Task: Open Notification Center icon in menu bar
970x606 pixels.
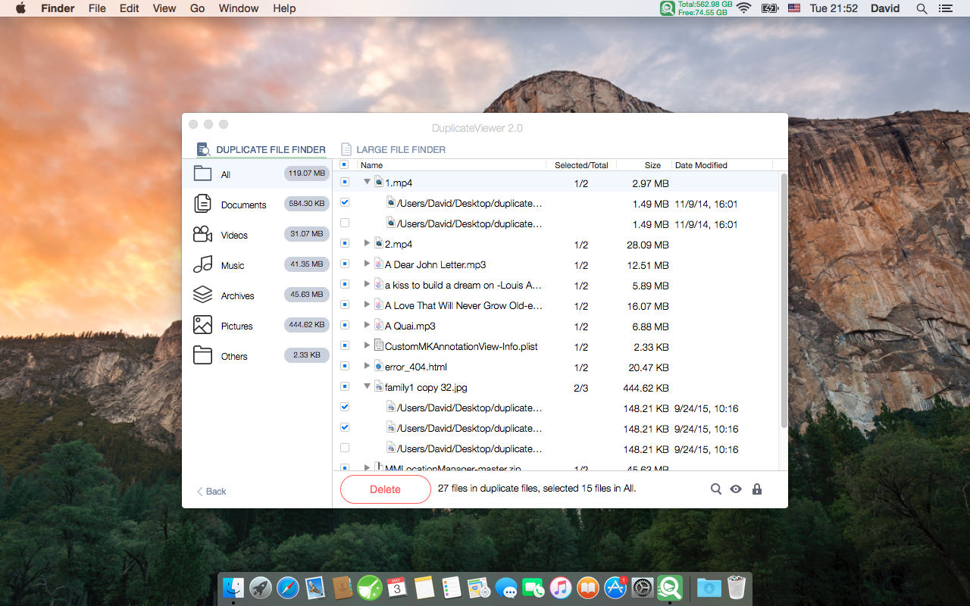Action: pyautogui.click(x=945, y=8)
